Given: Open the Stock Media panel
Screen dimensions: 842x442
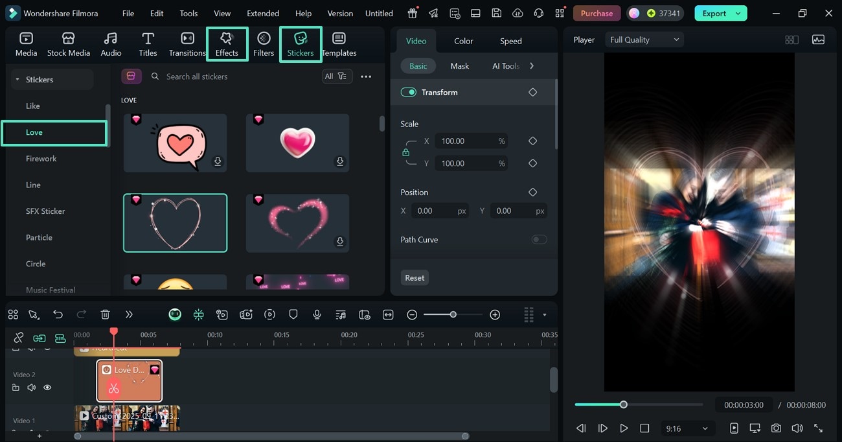Looking at the screenshot, I should tap(69, 44).
